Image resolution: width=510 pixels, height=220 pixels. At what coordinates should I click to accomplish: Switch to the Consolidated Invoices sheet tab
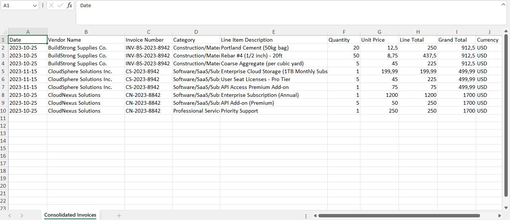(70, 215)
